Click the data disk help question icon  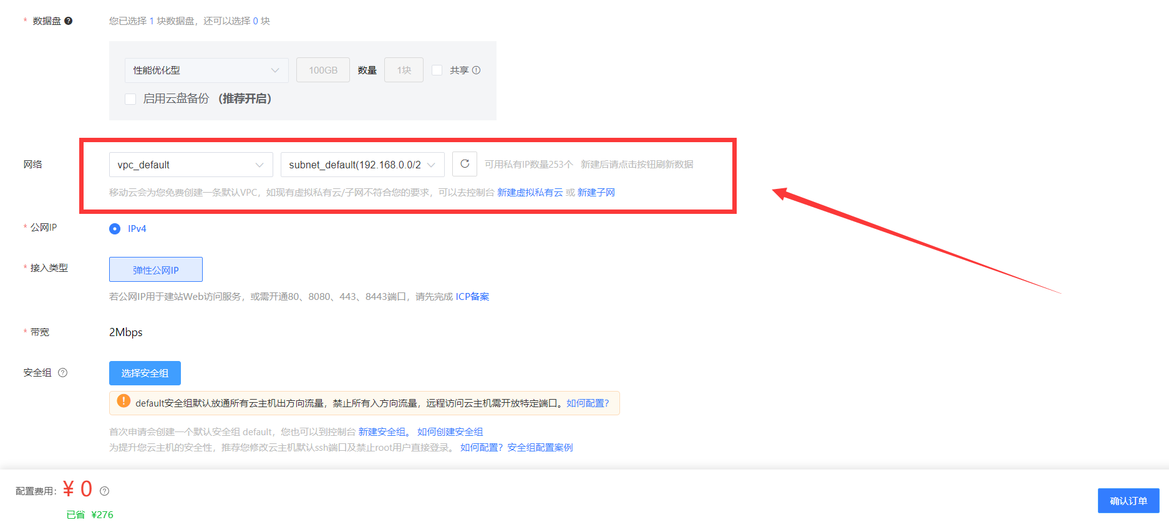click(69, 21)
